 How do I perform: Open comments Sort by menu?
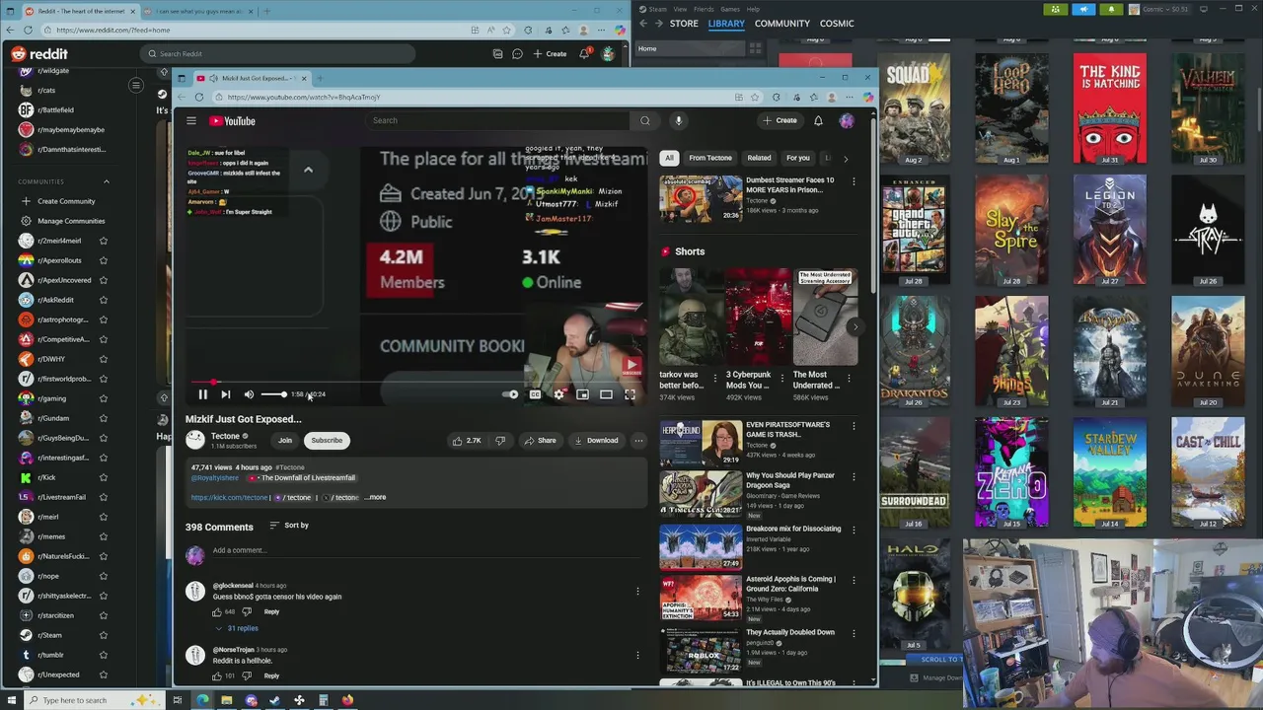[289, 526]
